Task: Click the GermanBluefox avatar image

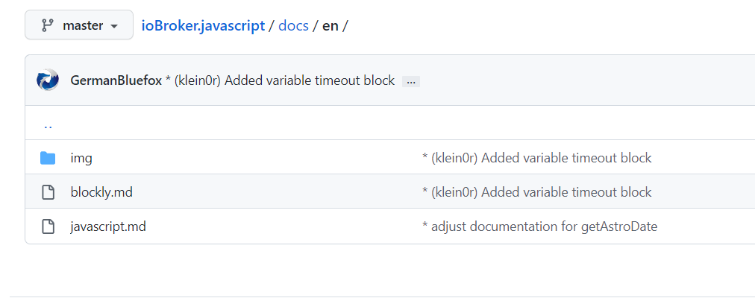Action: (48, 80)
